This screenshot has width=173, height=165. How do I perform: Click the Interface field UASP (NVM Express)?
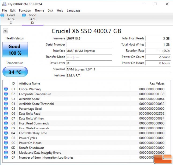(x=89, y=51)
